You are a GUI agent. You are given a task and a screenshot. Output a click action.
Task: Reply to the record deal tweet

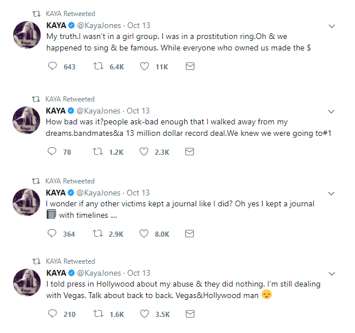click(x=52, y=152)
